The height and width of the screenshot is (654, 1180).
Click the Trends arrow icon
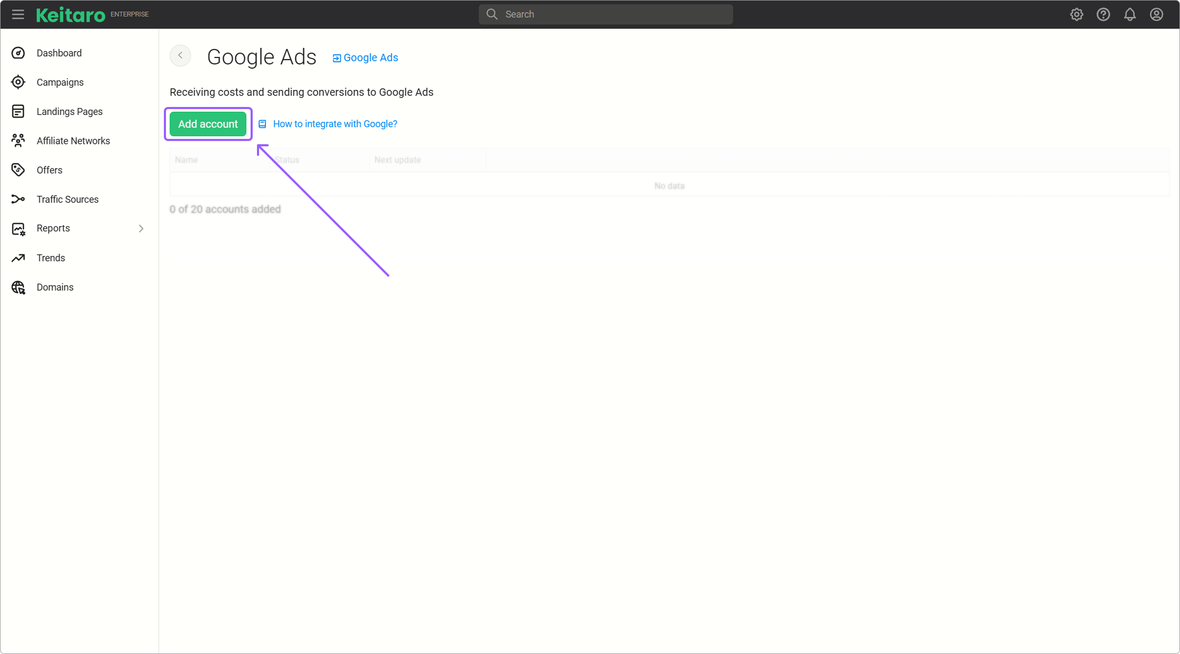click(x=18, y=258)
